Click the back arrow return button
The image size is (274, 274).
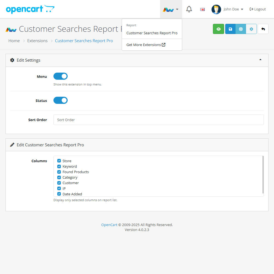tap(263, 29)
